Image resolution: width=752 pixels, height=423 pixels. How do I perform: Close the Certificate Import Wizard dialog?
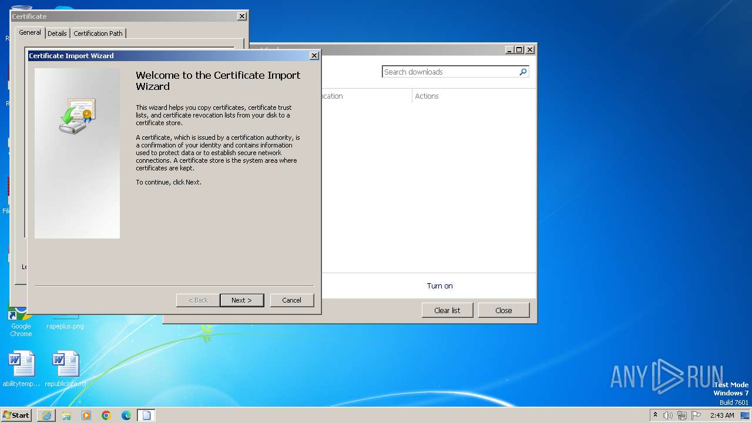[x=314, y=56]
